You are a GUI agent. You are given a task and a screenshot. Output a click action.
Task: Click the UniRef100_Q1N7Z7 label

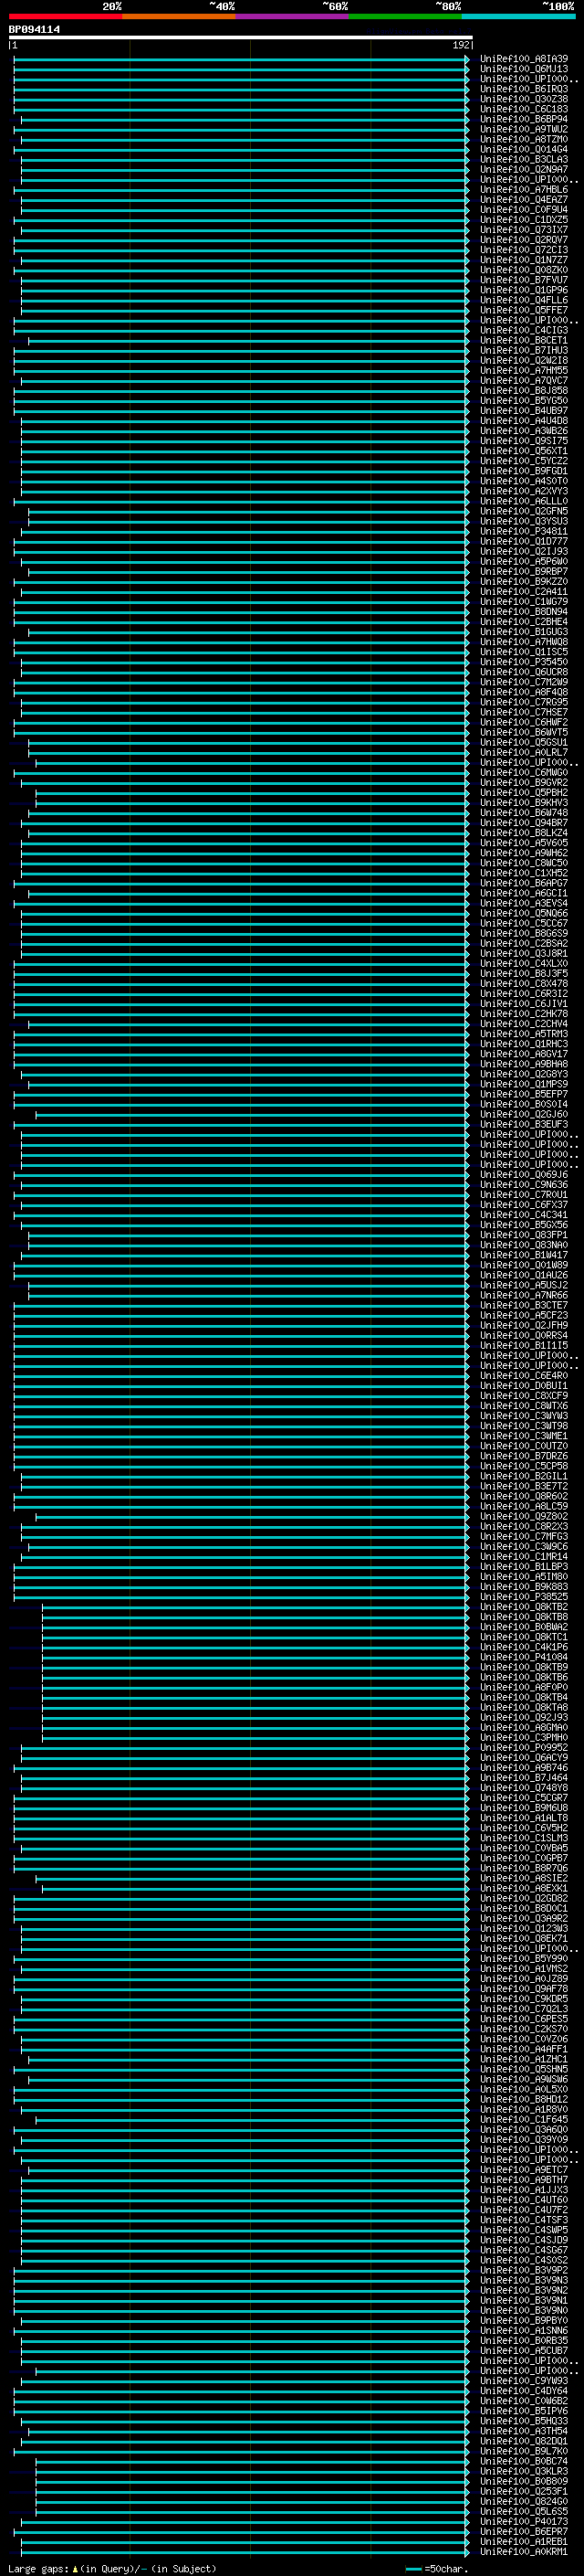pyautogui.click(x=523, y=260)
